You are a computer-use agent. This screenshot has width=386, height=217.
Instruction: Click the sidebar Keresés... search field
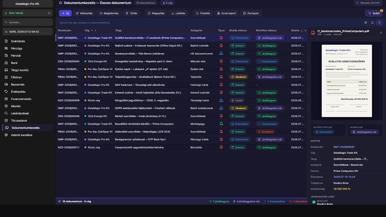pos(28,22)
